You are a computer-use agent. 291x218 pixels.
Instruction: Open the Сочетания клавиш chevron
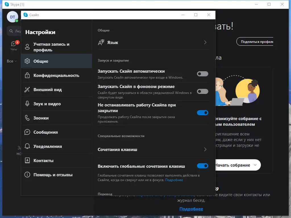tap(205, 149)
